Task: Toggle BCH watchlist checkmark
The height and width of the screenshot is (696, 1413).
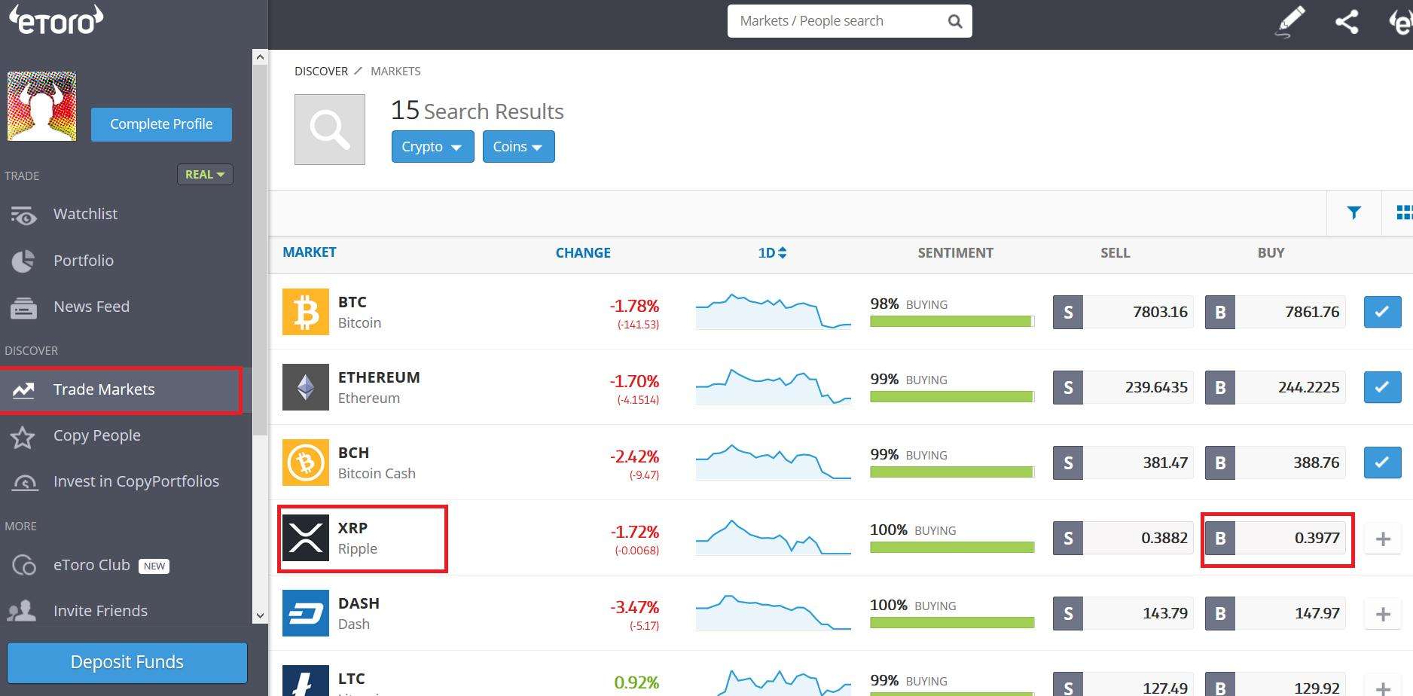Action: tap(1382, 462)
